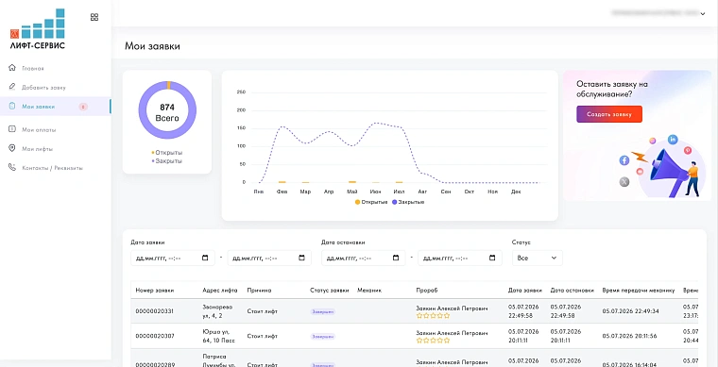Click the phone icon for Контакты / Реквизиты
The height and width of the screenshot is (367, 718).
pyautogui.click(x=12, y=168)
